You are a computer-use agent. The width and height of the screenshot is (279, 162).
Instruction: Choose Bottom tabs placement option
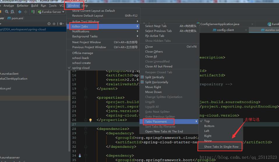pos(209,126)
